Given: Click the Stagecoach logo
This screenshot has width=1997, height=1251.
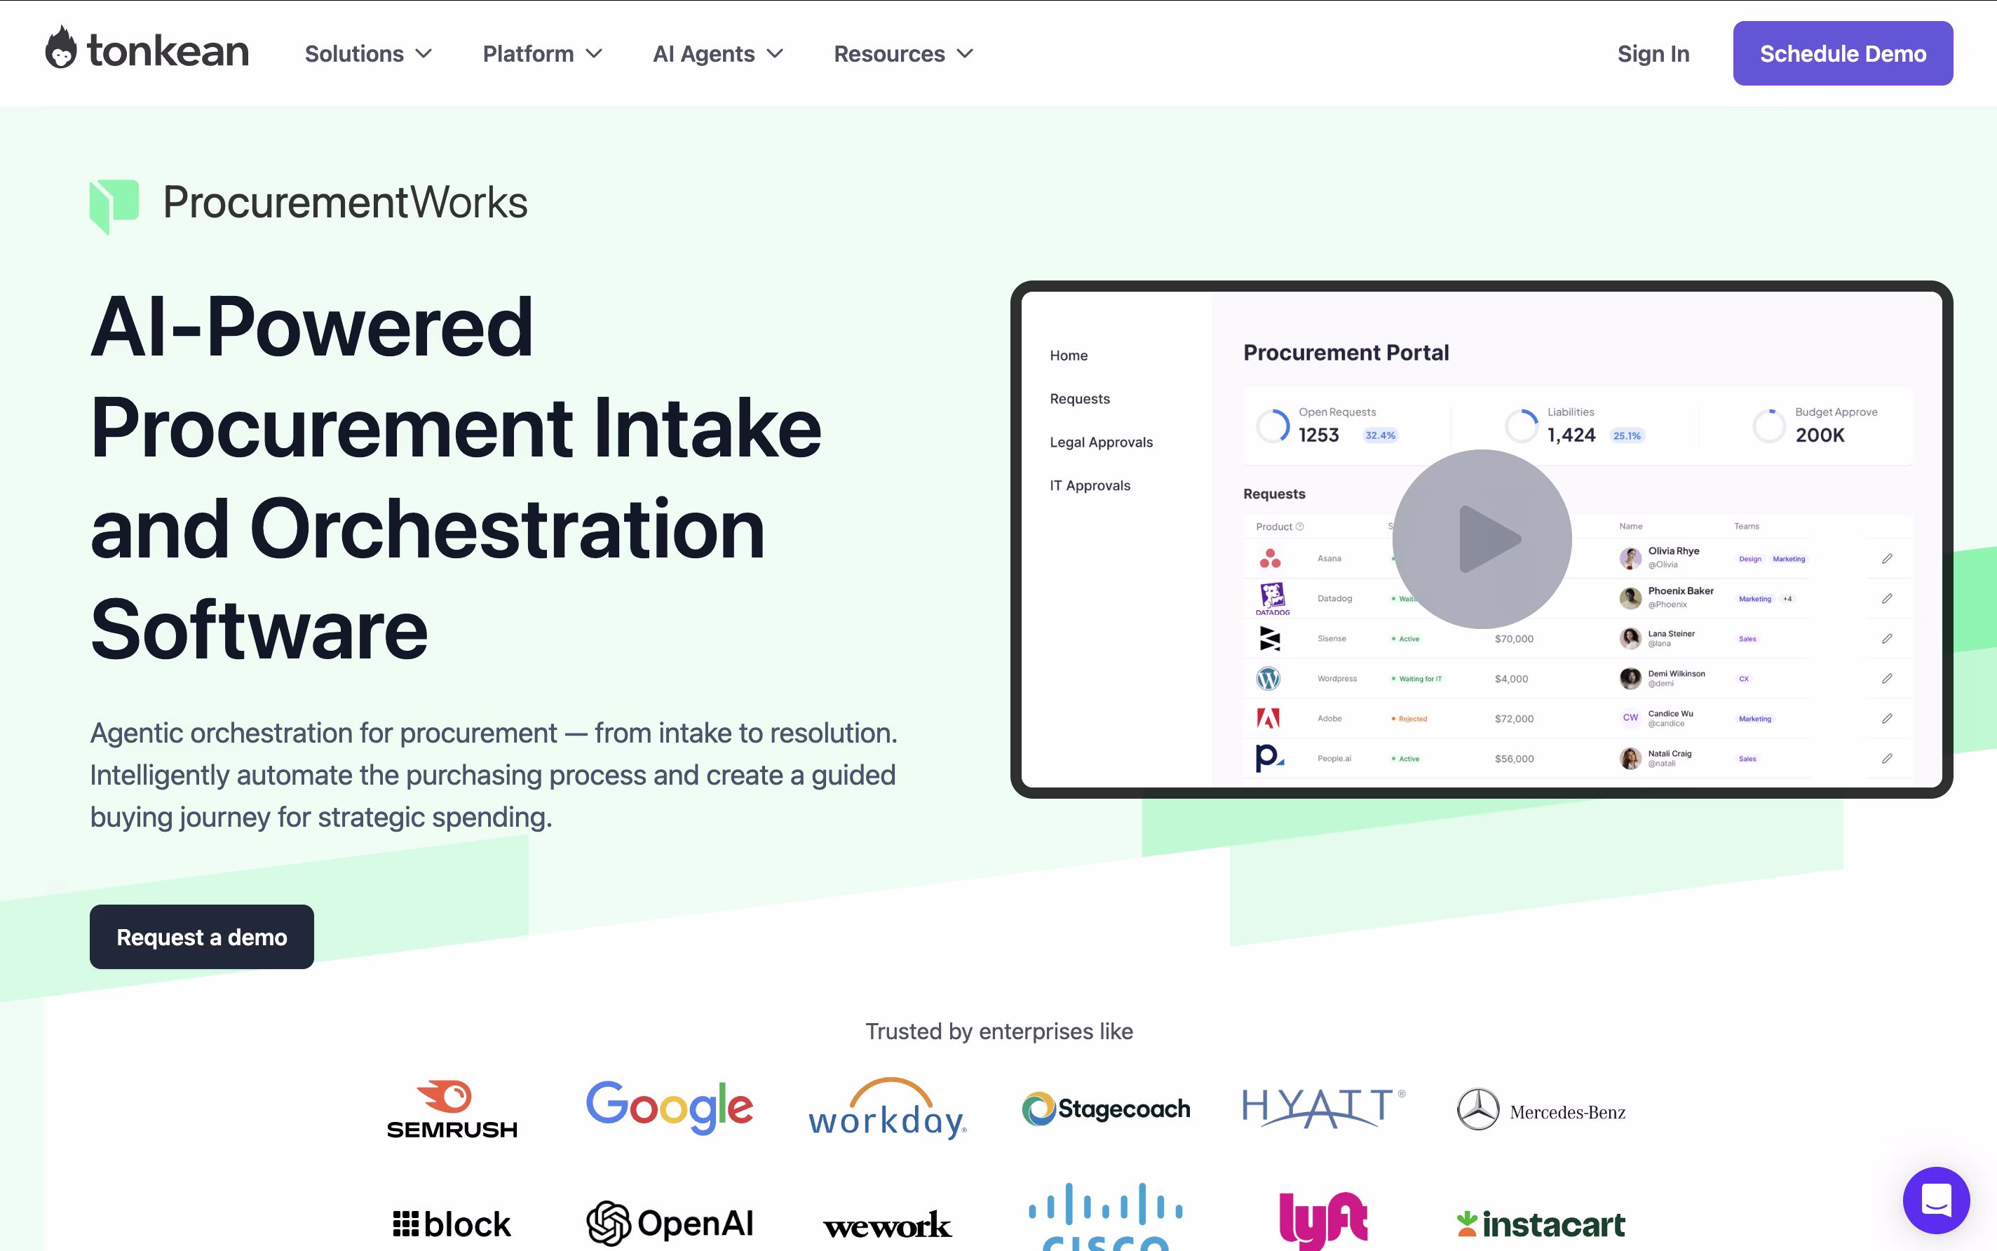Looking at the screenshot, I should click(x=1106, y=1109).
